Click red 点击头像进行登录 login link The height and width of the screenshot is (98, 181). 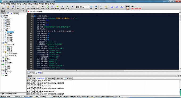tap(136, 8)
